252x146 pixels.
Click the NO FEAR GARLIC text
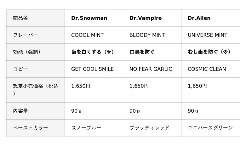pos(151,69)
